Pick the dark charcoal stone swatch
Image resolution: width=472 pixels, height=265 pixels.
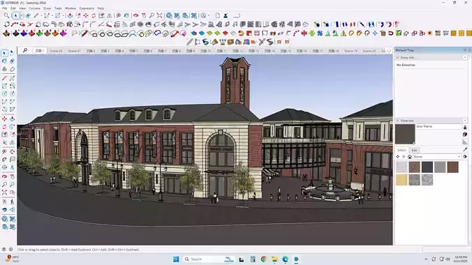tap(427, 167)
